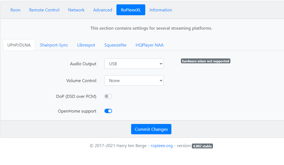Select the RoPieeeXL tab
The image size is (284, 165).
[x=131, y=10]
